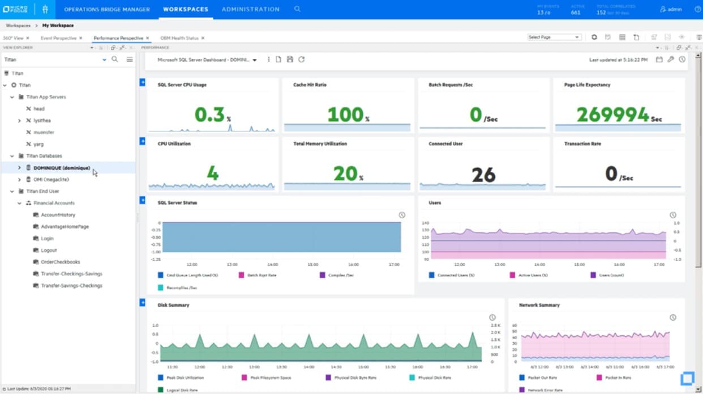Click the wrench settings icon in dashboard
Viewport: 703px width, 394px height.
[x=671, y=59]
